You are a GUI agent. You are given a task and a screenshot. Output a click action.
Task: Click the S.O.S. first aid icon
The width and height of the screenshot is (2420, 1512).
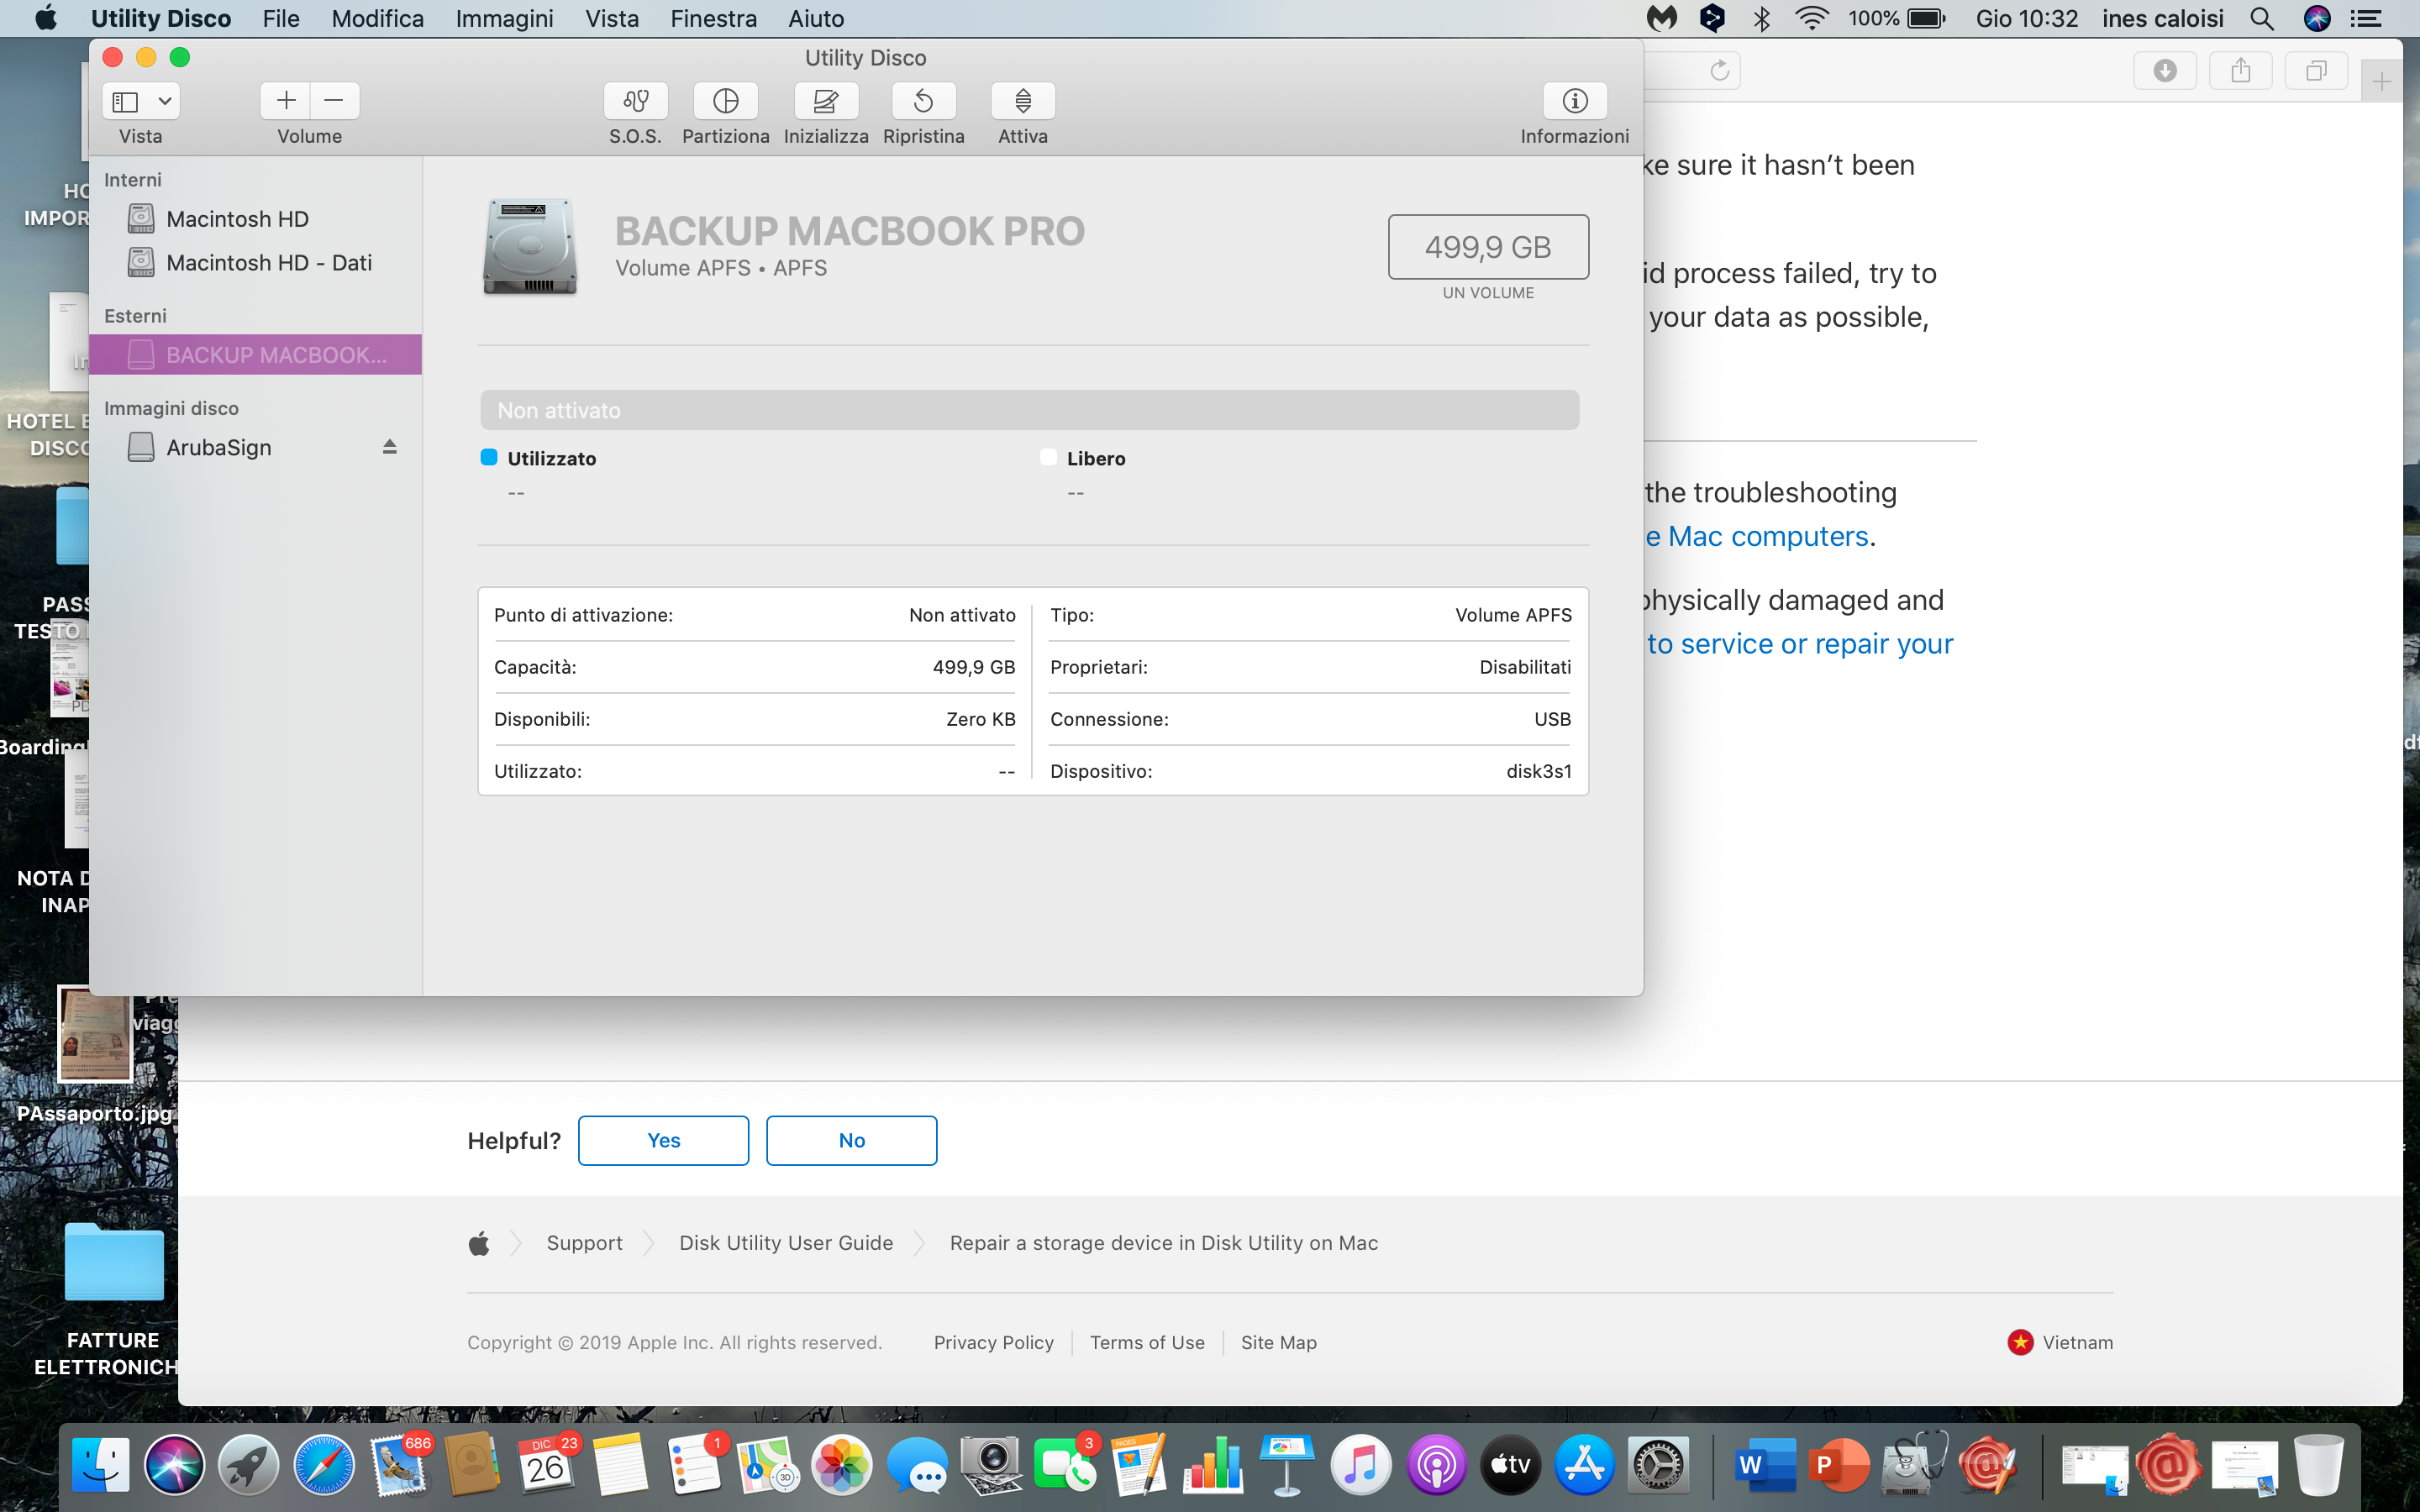pos(635,101)
